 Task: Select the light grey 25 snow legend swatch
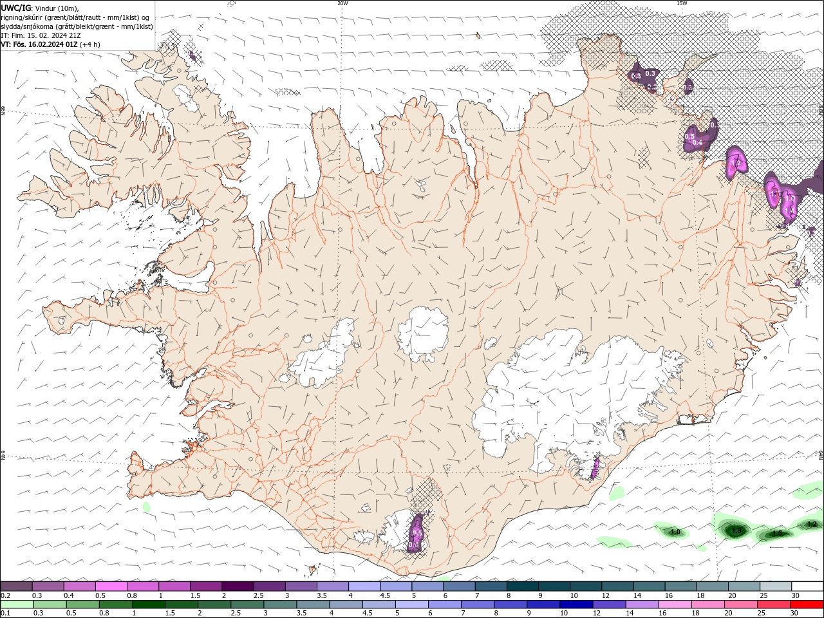coord(776,586)
